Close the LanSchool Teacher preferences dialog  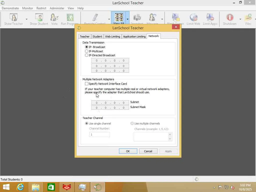tap(176, 27)
